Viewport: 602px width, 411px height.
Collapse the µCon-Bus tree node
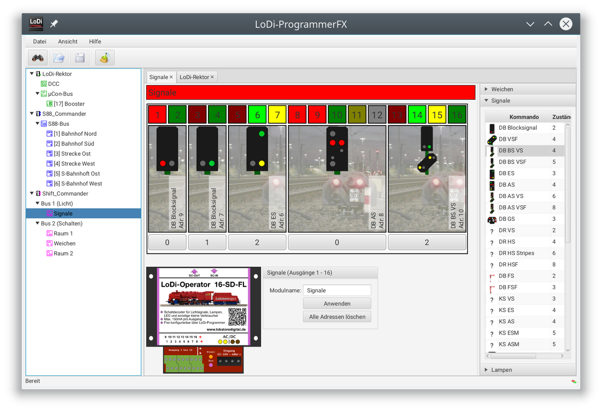click(x=37, y=94)
